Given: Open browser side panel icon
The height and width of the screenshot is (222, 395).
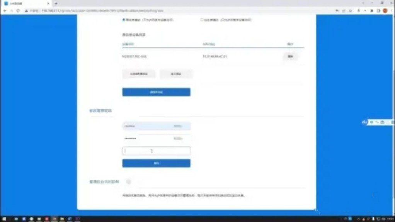Looking at the screenshot, I should [x=378, y=11].
